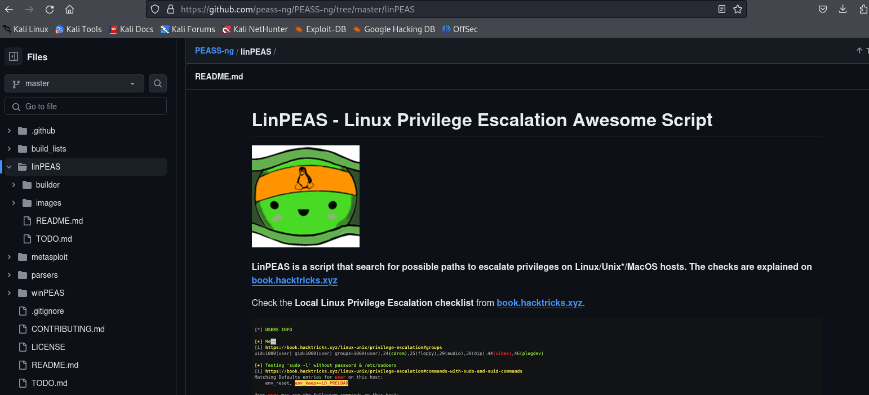Click the padlock site security icon
This screenshot has height=395, width=869.
click(x=171, y=10)
